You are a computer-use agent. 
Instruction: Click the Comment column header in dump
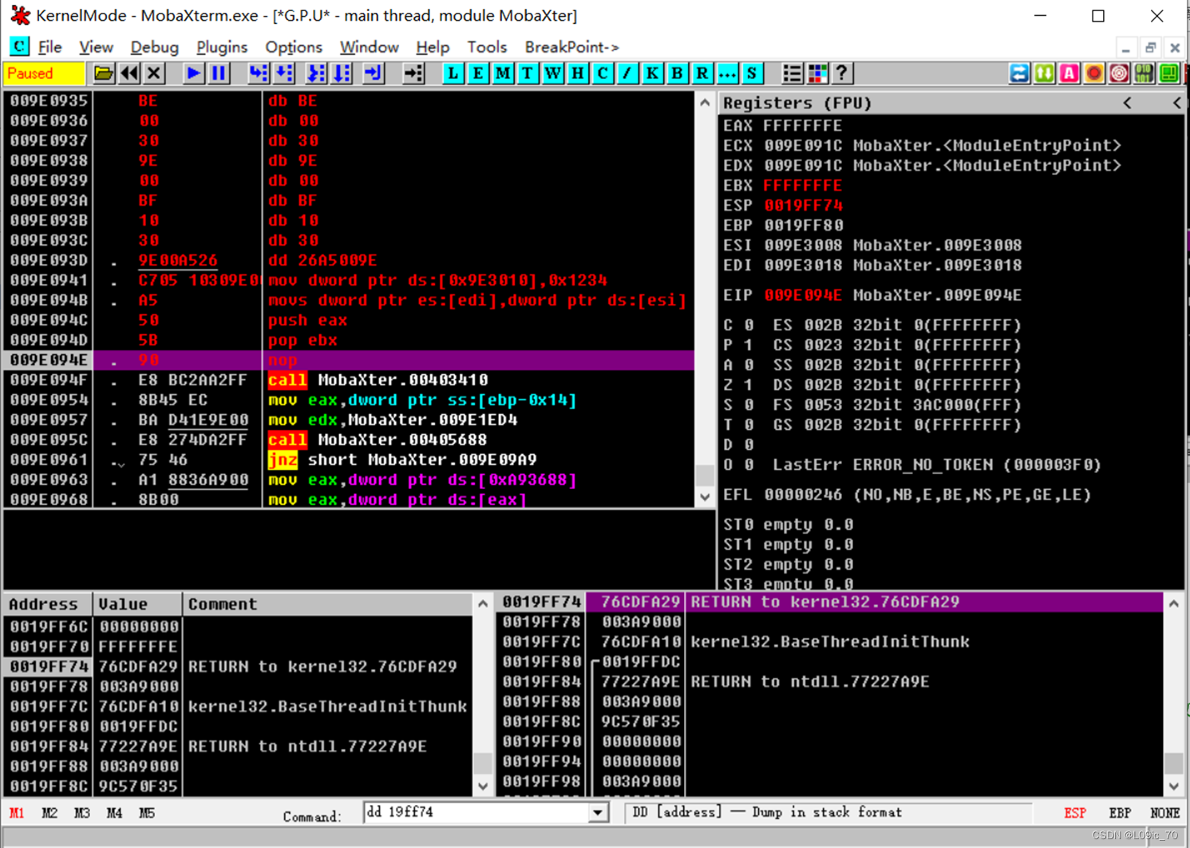pyautogui.click(x=328, y=604)
